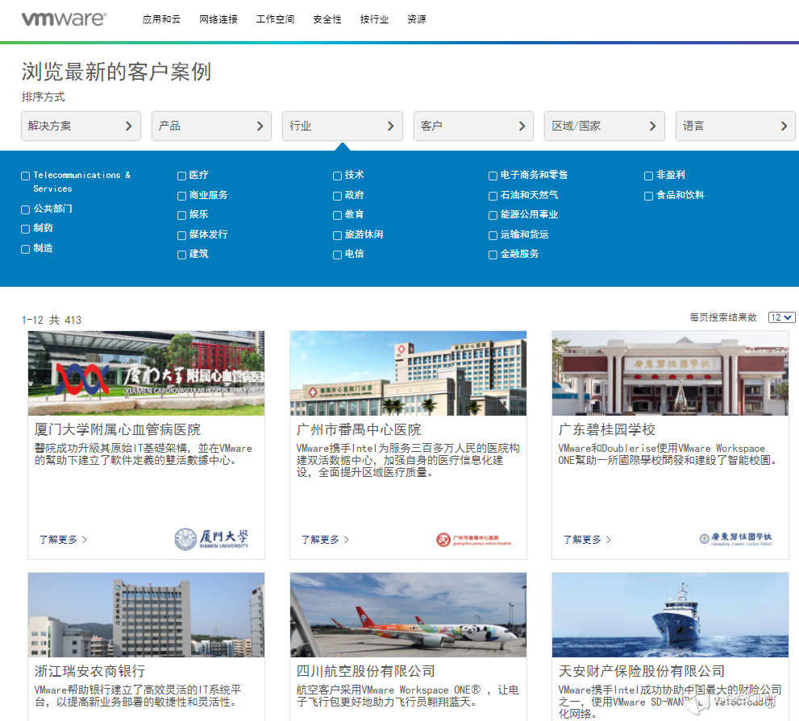Check the 电子商务和零售 checkbox

pos(493,176)
